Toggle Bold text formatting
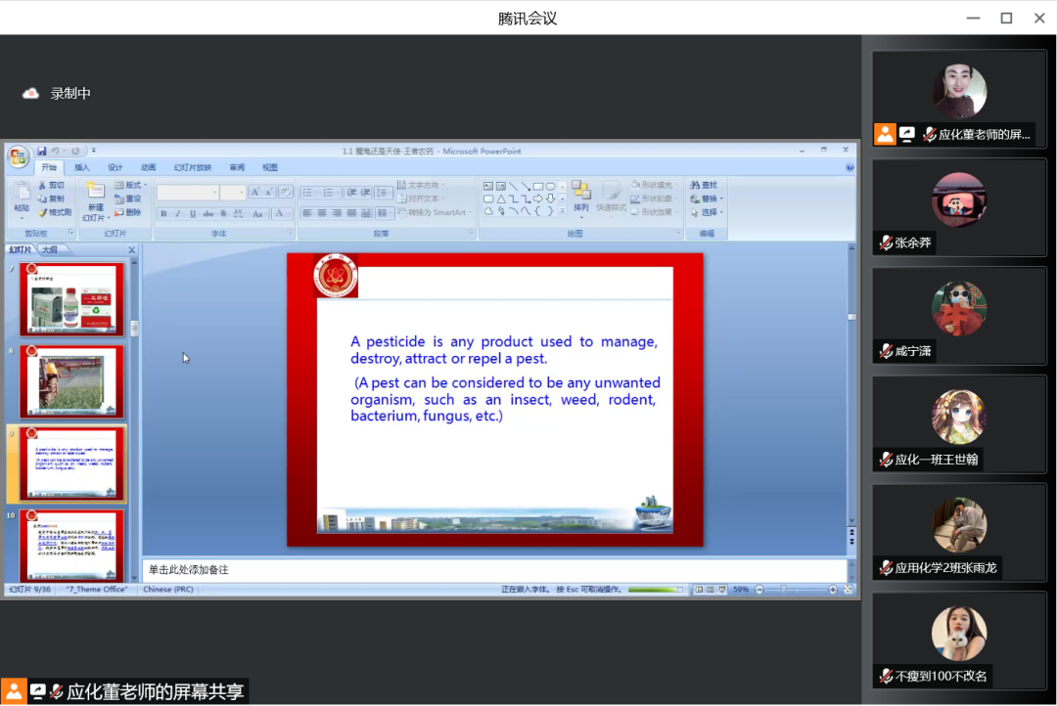The width and height of the screenshot is (1057, 706). click(x=163, y=213)
